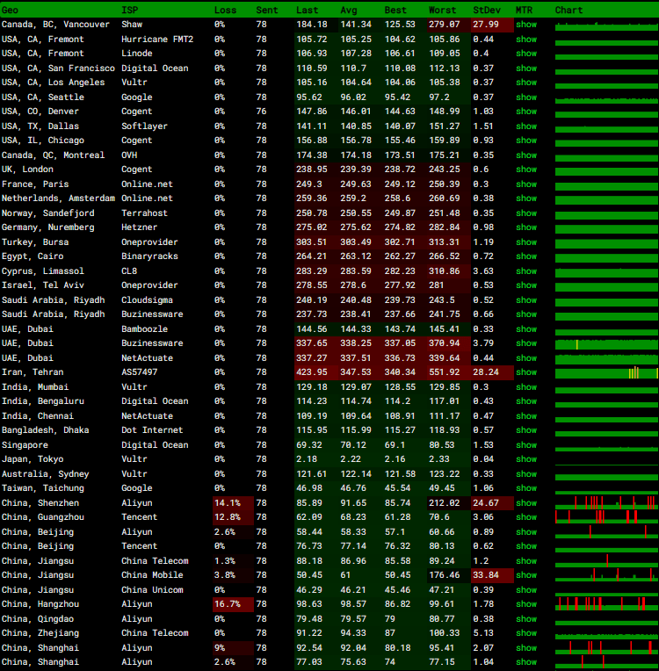
Task: Show MTR for China, Qingdao Aliyun
Action: point(526,619)
